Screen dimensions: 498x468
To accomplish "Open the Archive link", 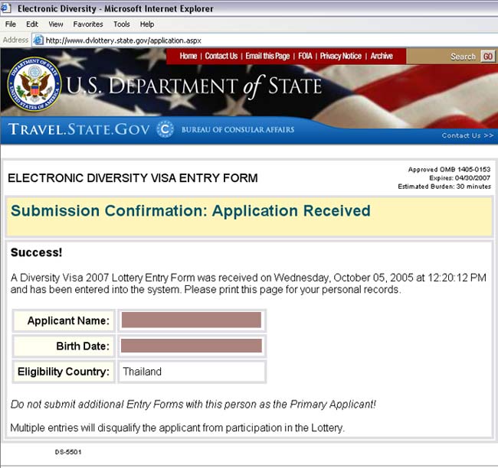I will [x=382, y=56].
